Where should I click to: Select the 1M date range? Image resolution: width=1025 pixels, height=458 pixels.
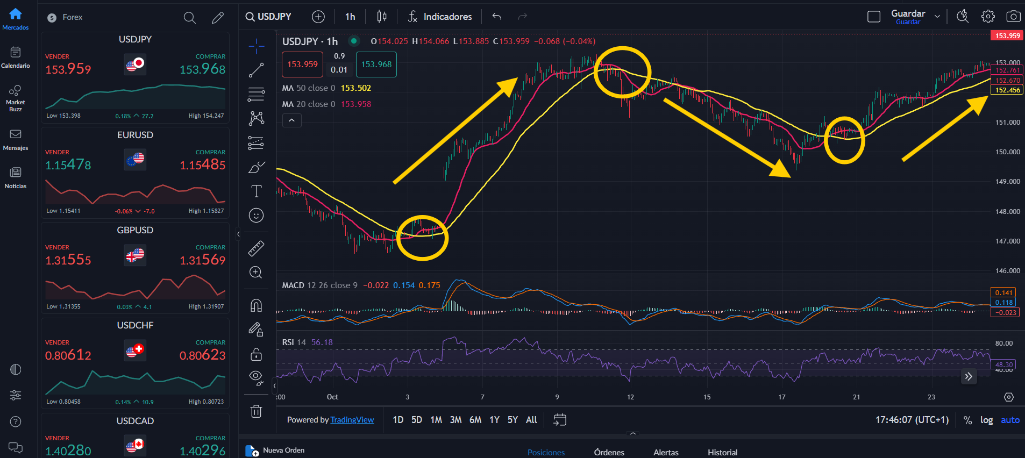(x=436, y=420)
